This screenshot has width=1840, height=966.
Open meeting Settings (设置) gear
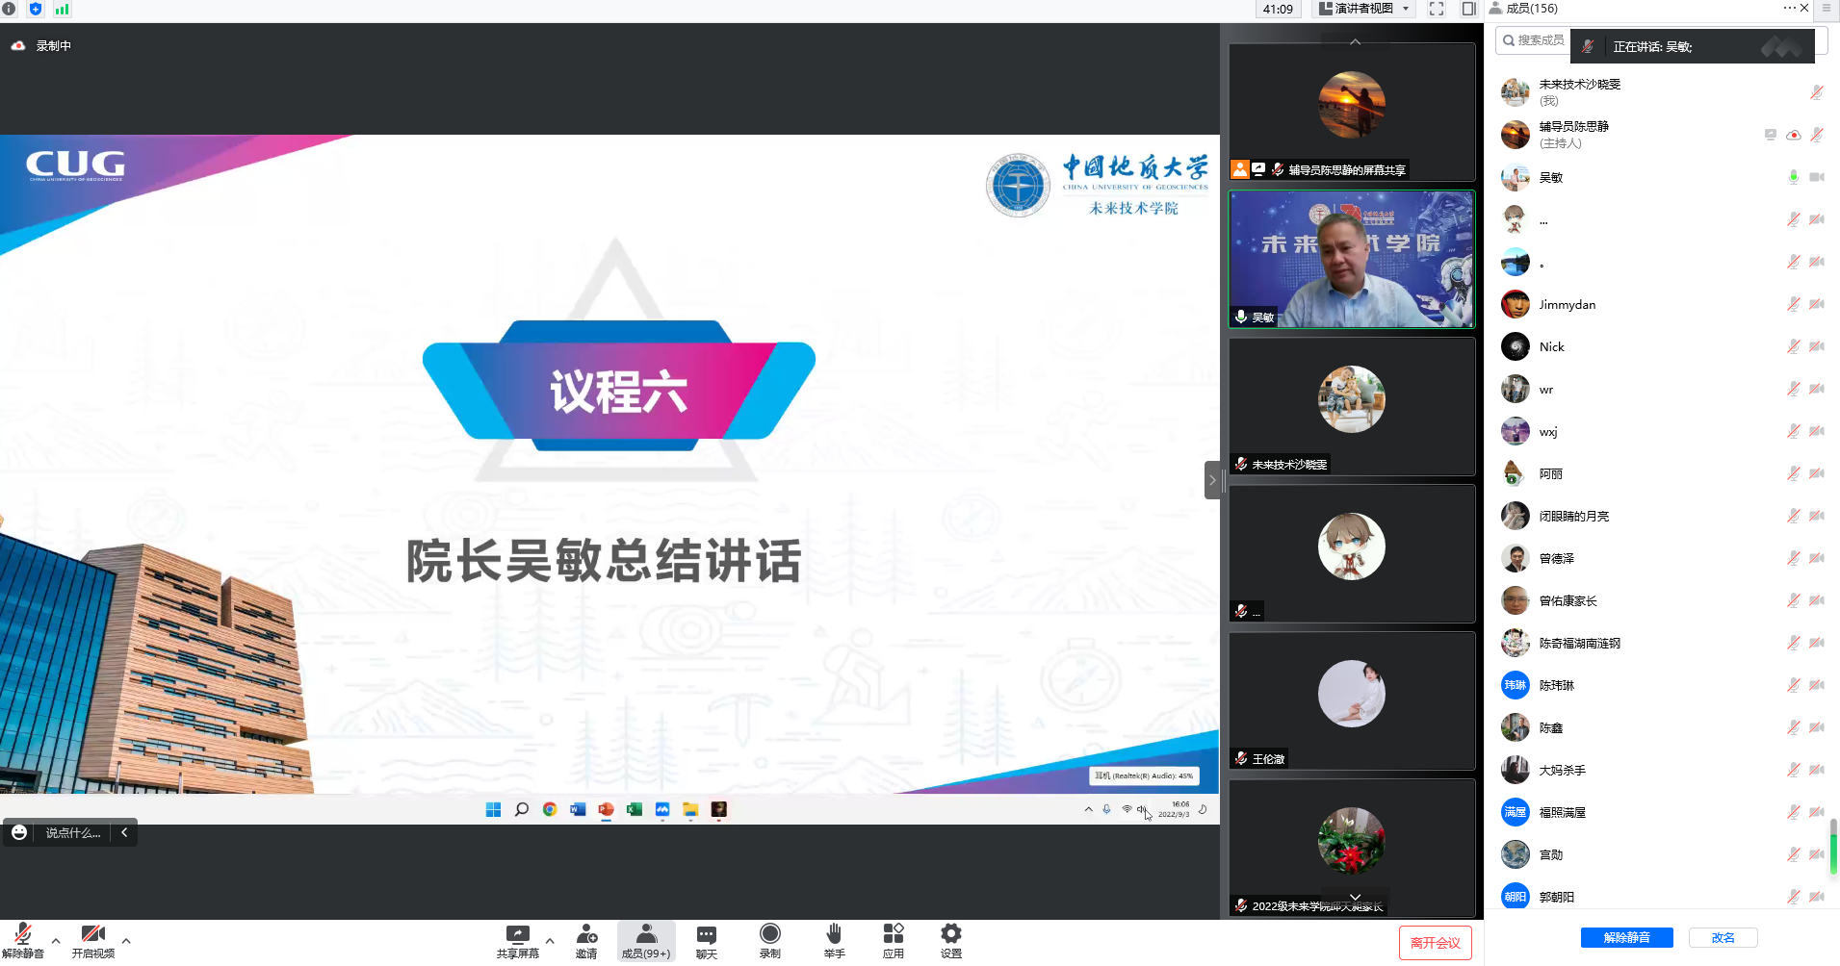pos(950,940)
